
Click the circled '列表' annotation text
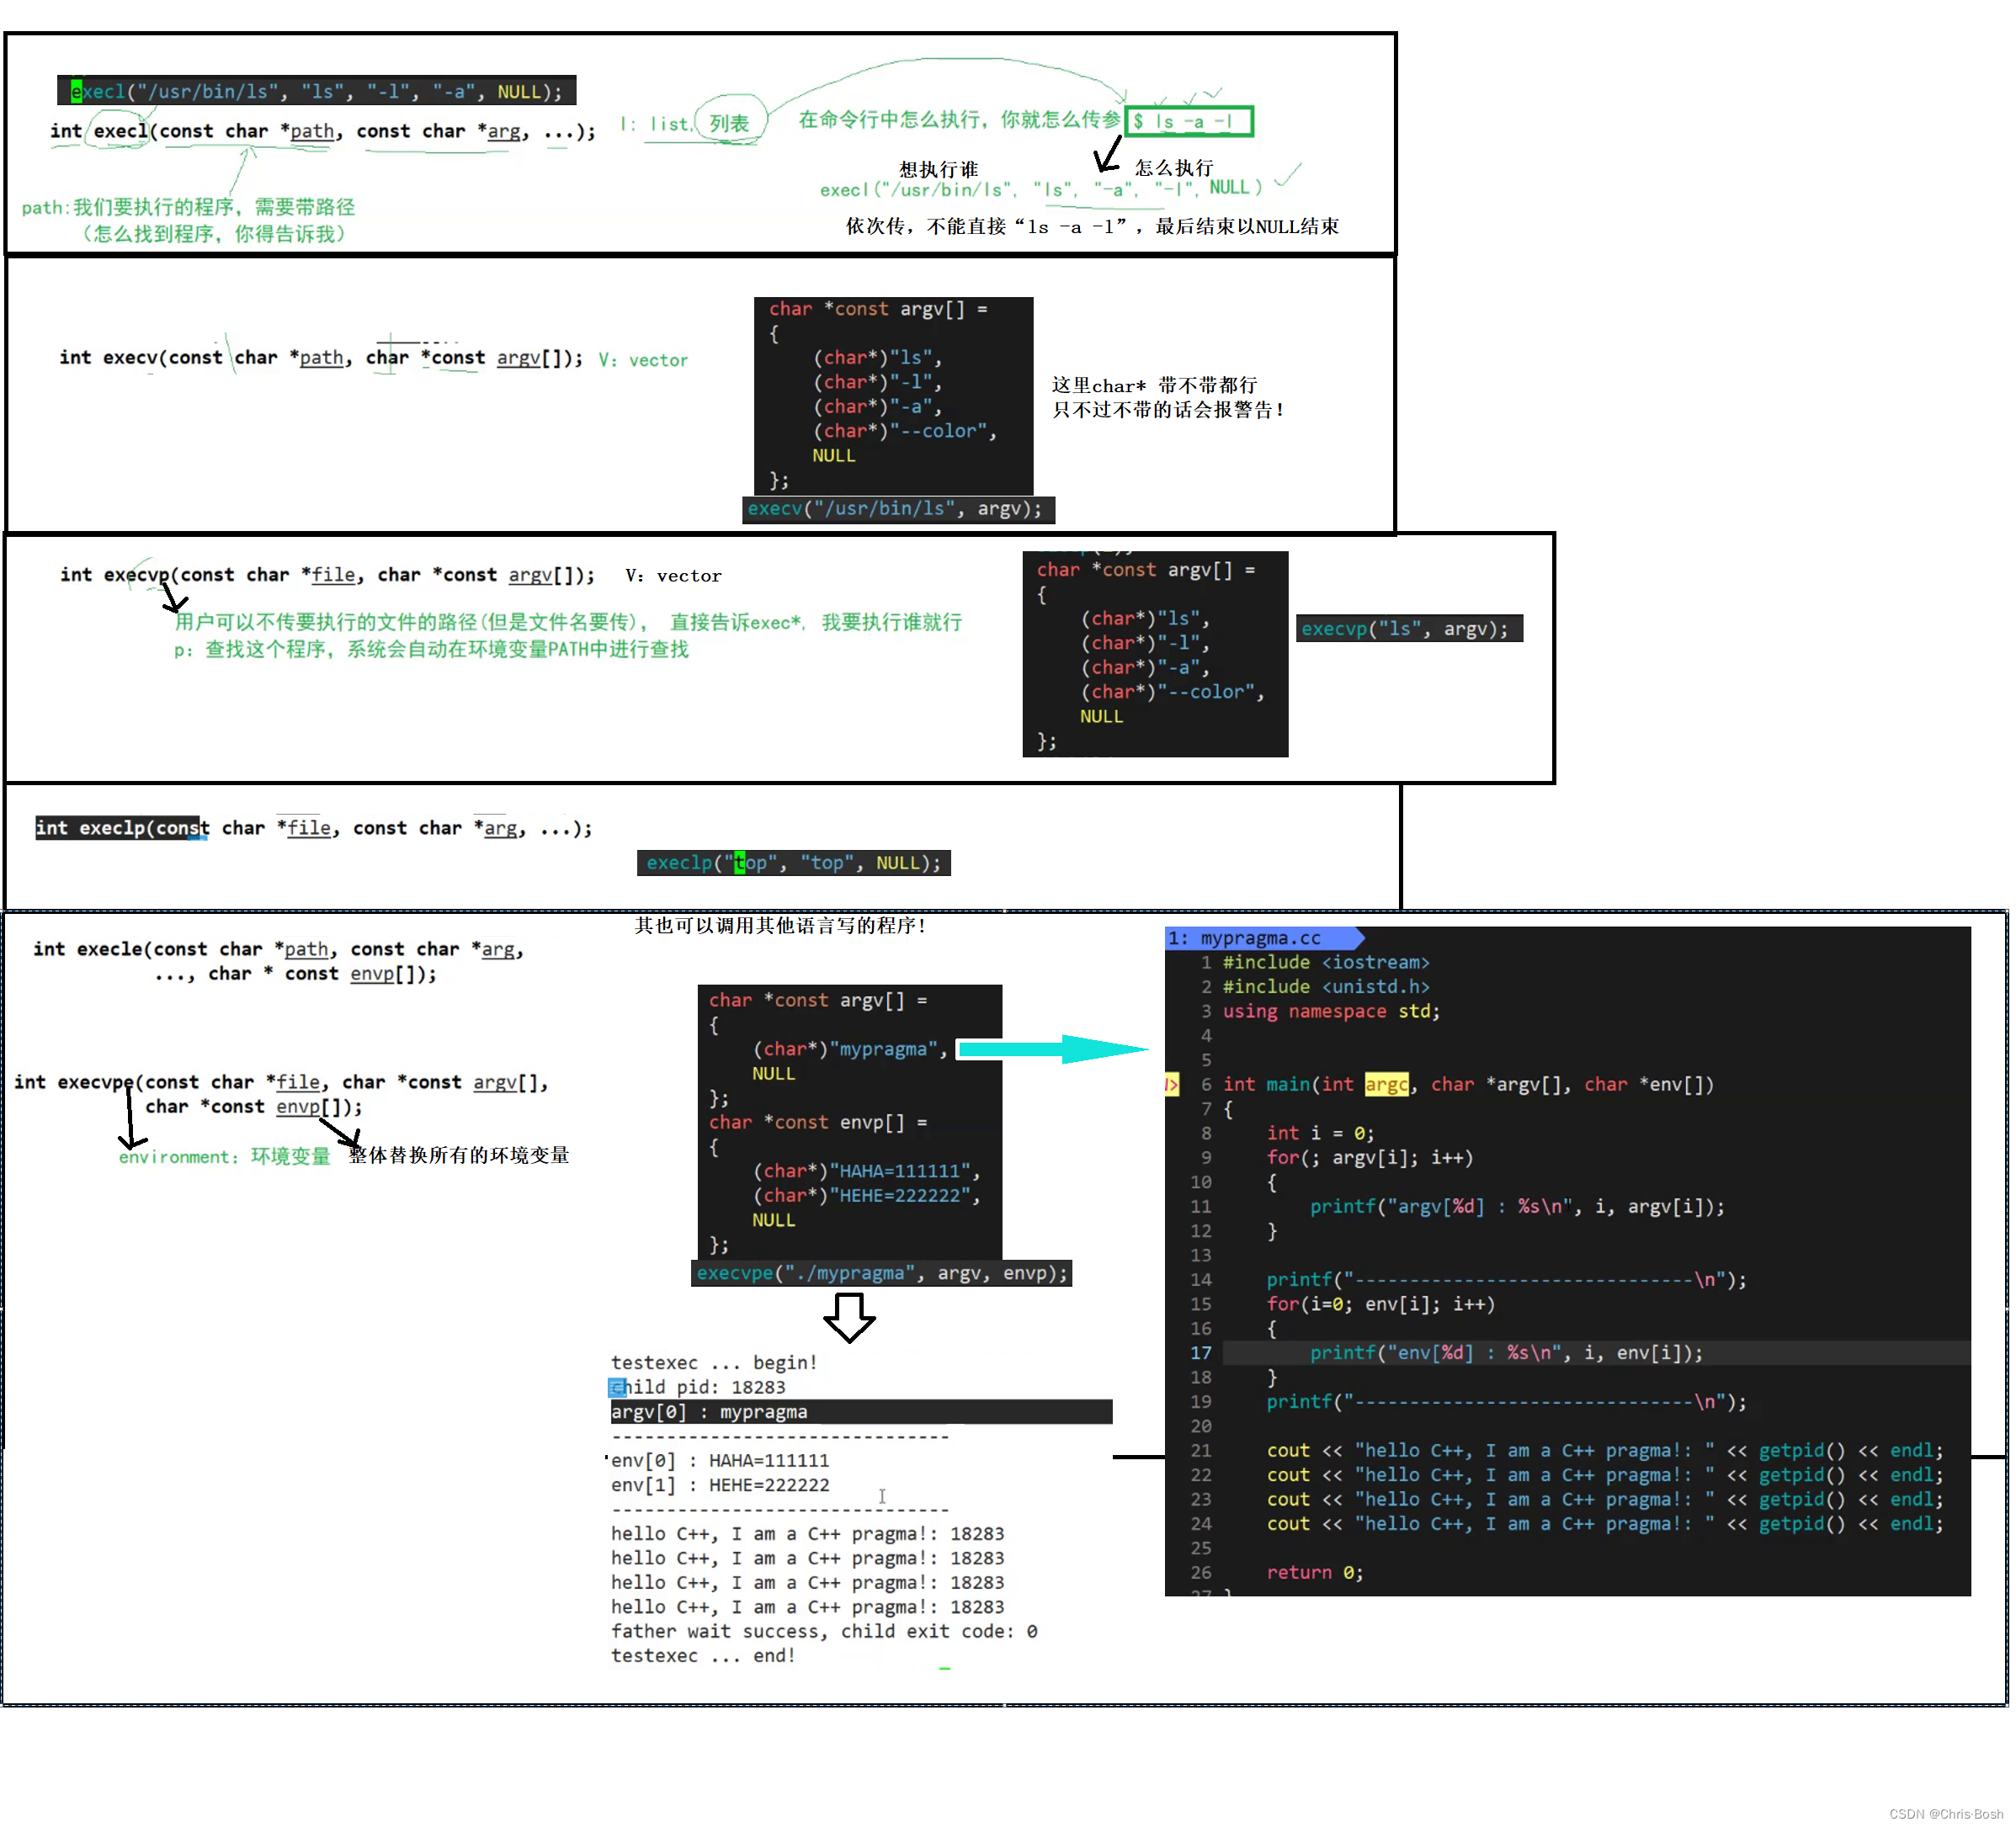[729, 123]
